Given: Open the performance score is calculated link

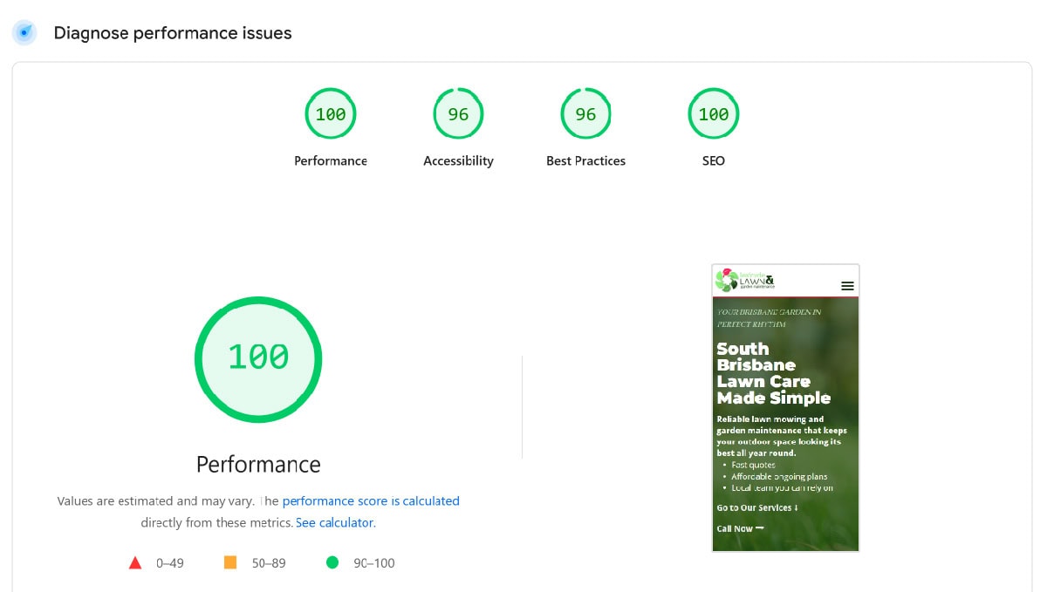Looking at the screenshot, I should coord(371,500).
